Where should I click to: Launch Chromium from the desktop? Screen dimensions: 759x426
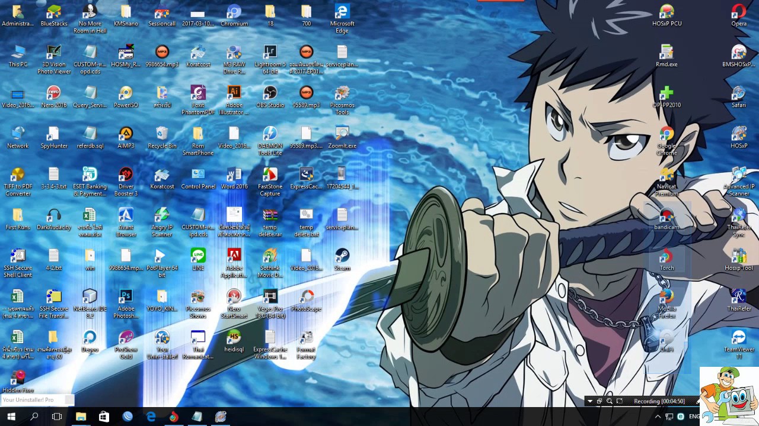pyautogui.click(x=234, y=16)
